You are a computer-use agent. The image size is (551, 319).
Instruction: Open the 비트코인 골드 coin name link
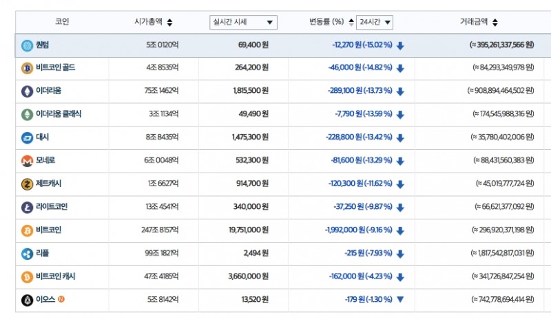56,67
